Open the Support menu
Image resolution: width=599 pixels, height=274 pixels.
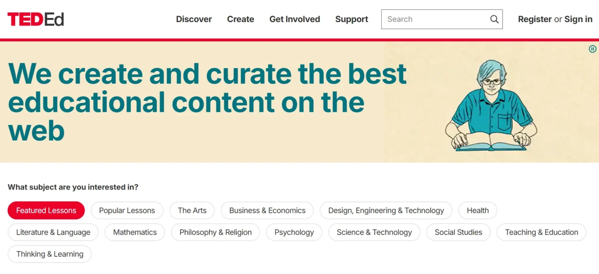coord(352,19)
